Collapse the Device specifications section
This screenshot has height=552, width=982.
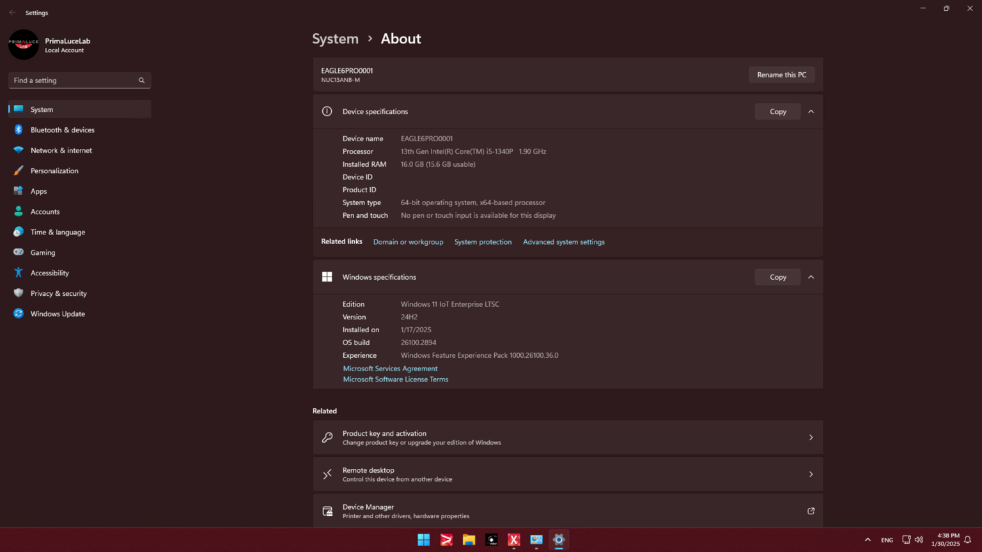(811, 111)
